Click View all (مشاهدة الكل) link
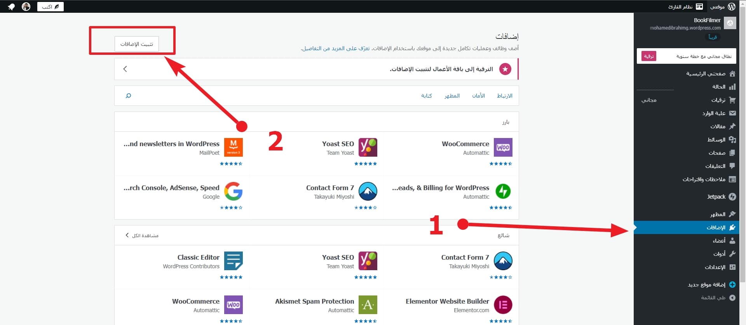The image size is (746, 325). coord(142,236)
